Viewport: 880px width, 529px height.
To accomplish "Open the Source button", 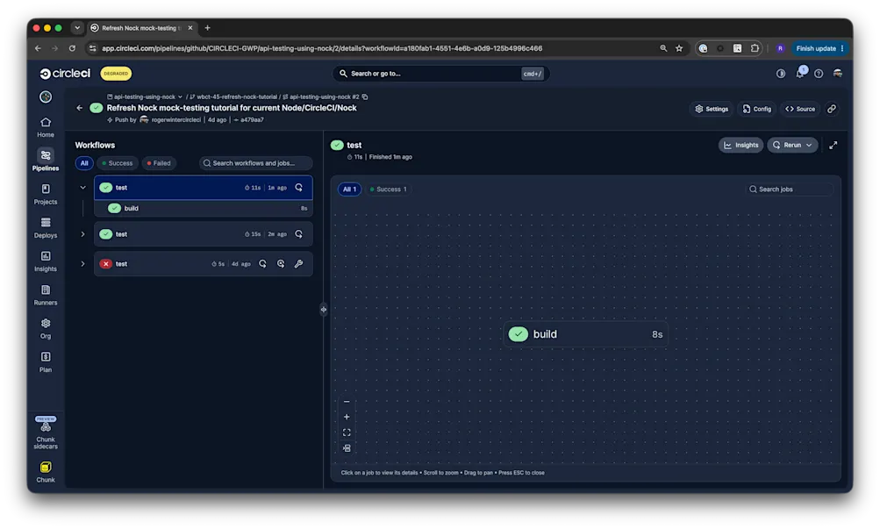I will tap(800, 109).
